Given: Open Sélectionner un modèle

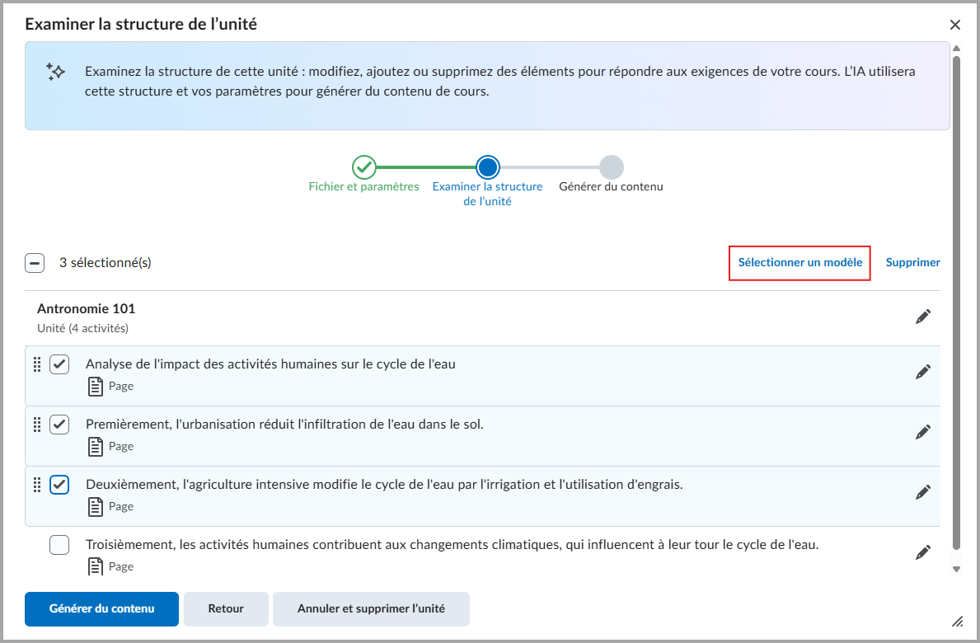Looking at the screenshot, I should (799, 262).
